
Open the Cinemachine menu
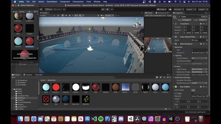click(x=78, y=2)
